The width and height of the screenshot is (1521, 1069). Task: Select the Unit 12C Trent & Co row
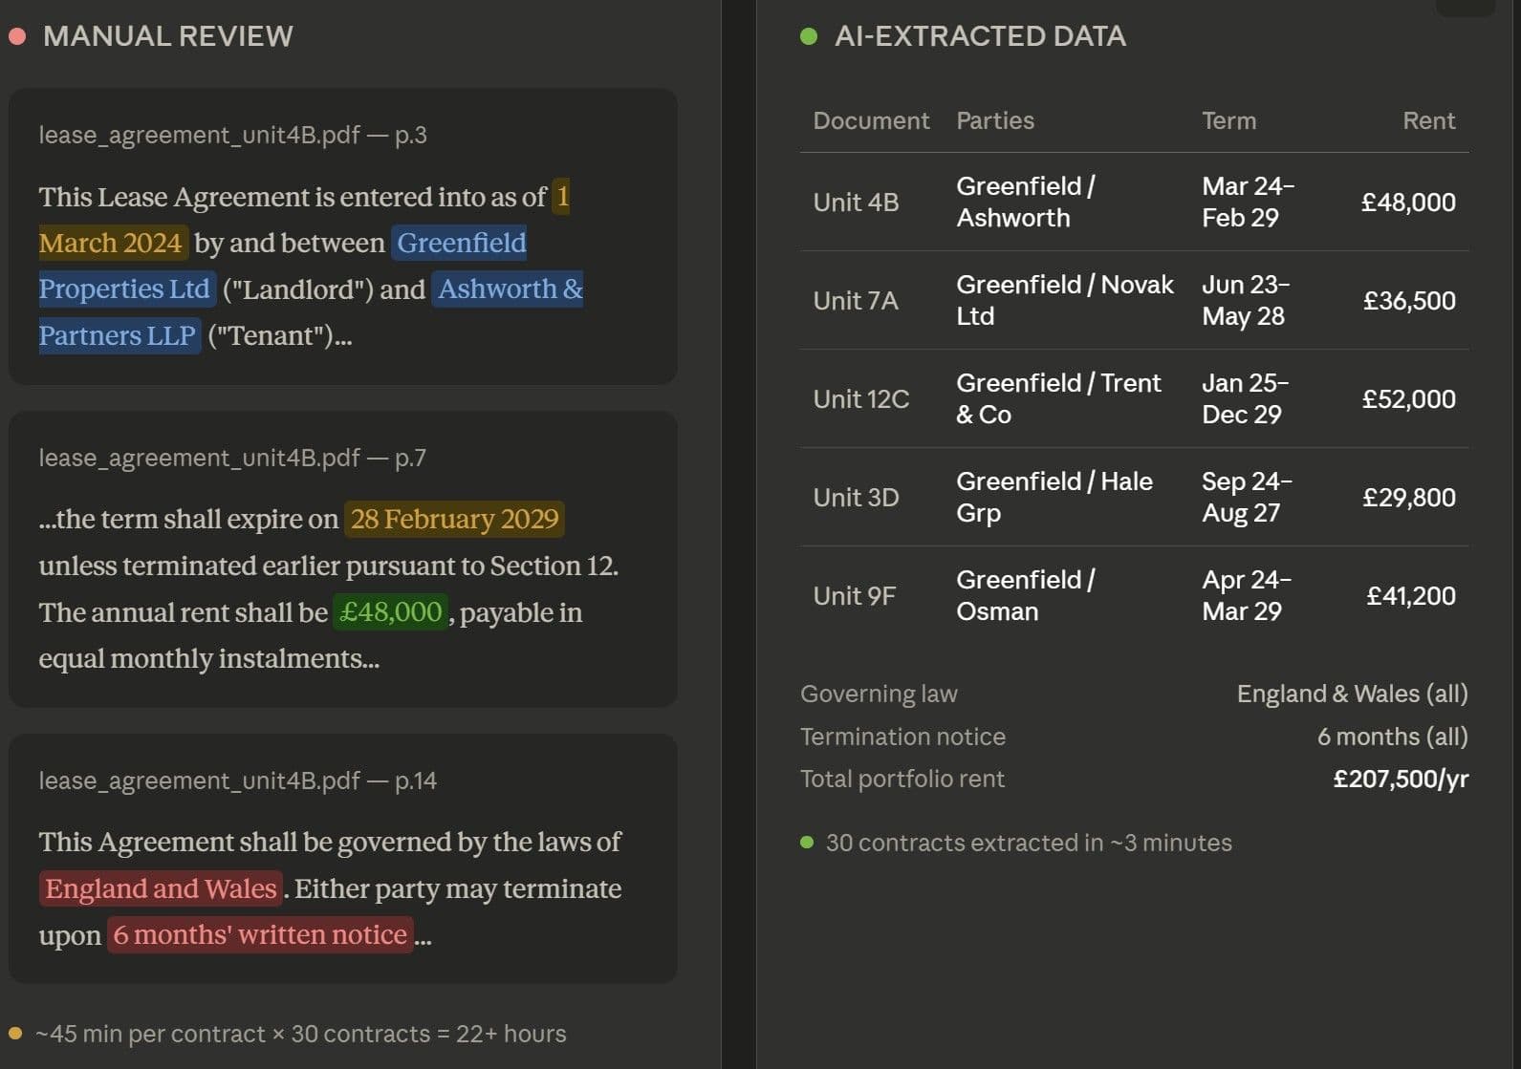pos(1134,398)
